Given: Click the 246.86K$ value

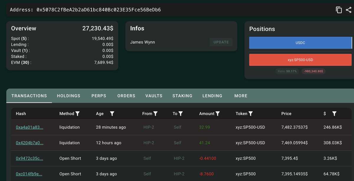Looking at the screenshot, I should pyautogui.click(x=333, y=127).
